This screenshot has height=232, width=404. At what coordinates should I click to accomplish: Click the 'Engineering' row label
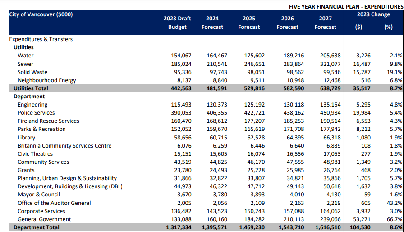(x=32, y=105)
